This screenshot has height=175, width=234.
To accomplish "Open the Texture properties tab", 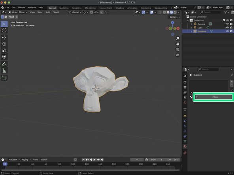I will (185, 153).
